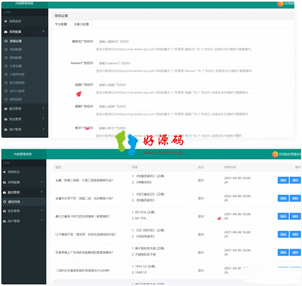Click the dashboard icon beside 系统配置 in the 基础设置 window

(x=6, y=32)
